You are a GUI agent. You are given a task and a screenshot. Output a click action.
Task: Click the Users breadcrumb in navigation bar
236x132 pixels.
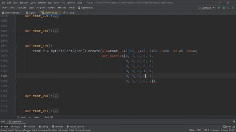pos(5,8)
